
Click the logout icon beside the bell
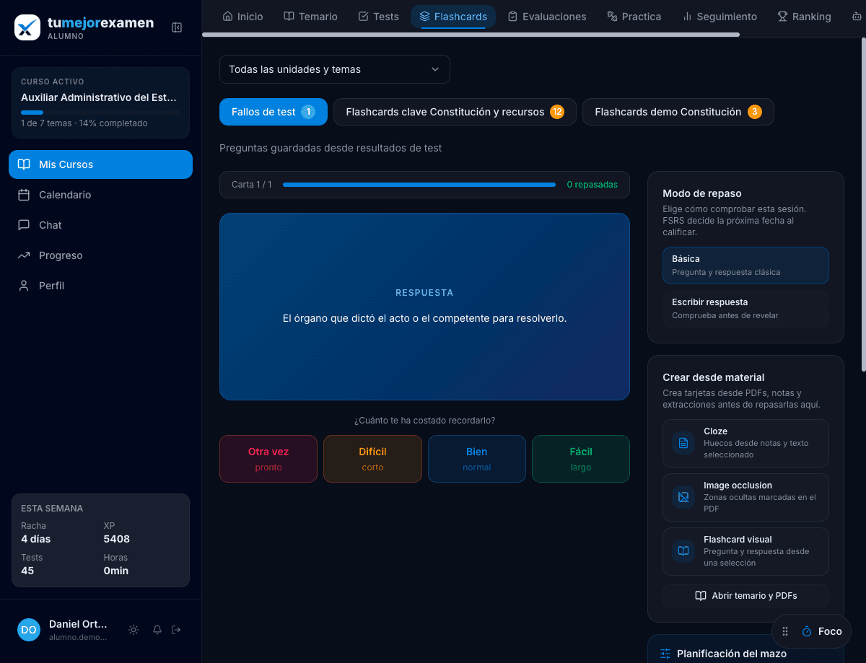tap(176, 630)
